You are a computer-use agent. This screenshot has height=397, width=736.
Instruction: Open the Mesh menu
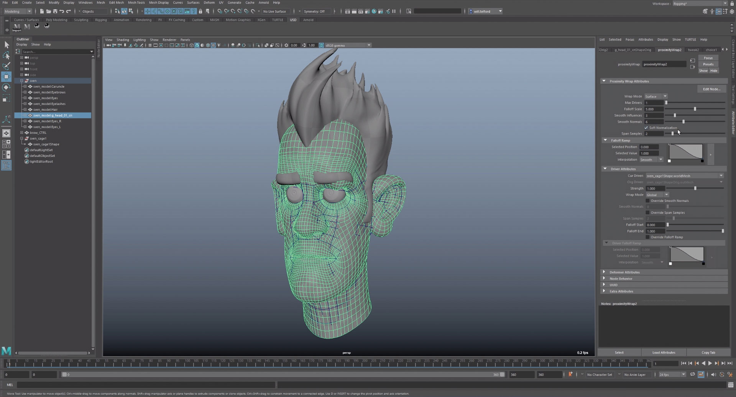click(100, 3)
